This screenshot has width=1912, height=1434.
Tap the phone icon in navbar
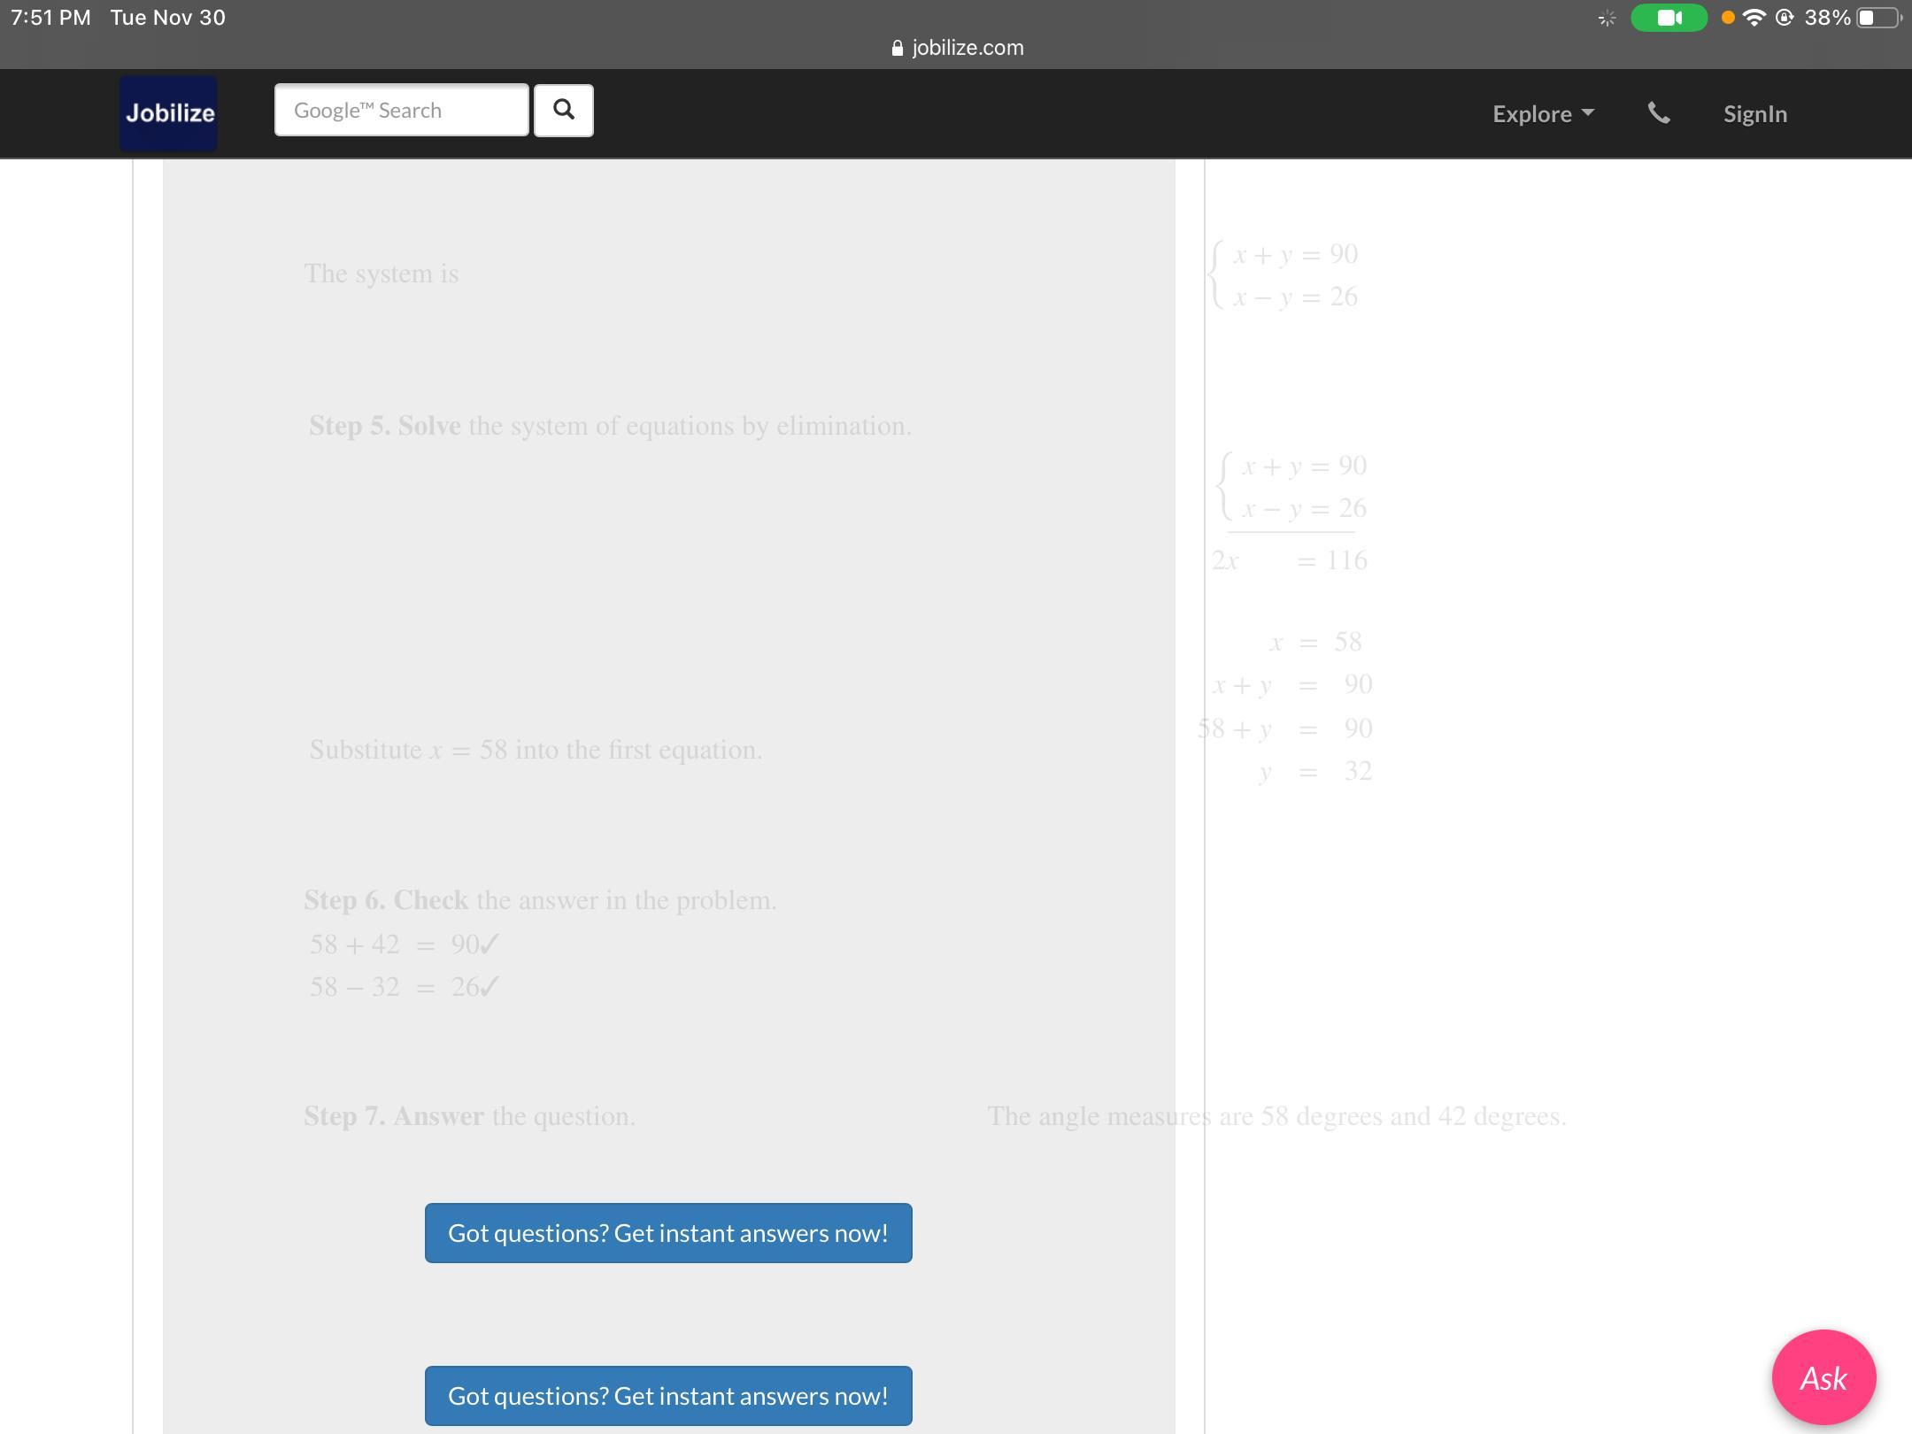1659,113
